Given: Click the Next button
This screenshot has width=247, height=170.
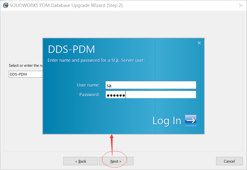Looking at the screenshot, I should pyautogui.click(x=116, y=161).
